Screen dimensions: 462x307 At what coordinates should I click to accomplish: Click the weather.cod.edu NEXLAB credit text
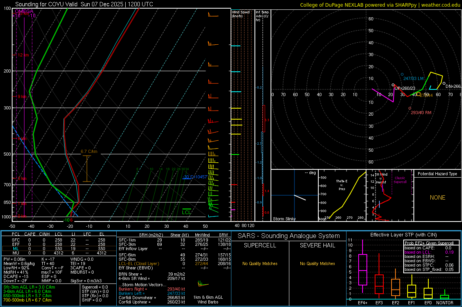pos(380,5)
